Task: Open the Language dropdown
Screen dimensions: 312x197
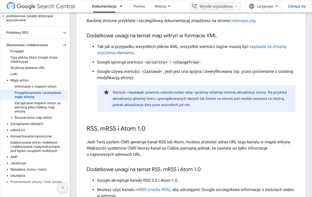Action: tap(264, 6)
